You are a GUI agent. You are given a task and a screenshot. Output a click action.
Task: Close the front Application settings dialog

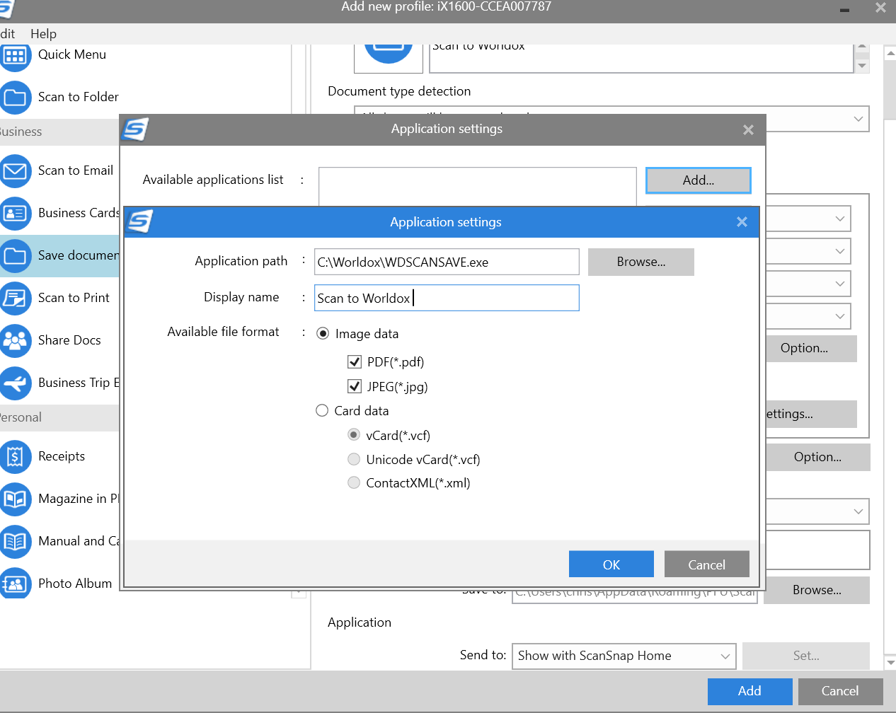[x=742, y=222]
